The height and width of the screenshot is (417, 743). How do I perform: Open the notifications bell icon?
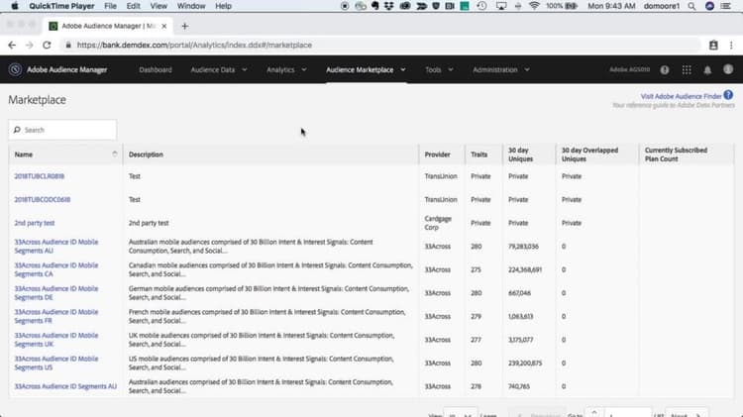pos(707,70)
